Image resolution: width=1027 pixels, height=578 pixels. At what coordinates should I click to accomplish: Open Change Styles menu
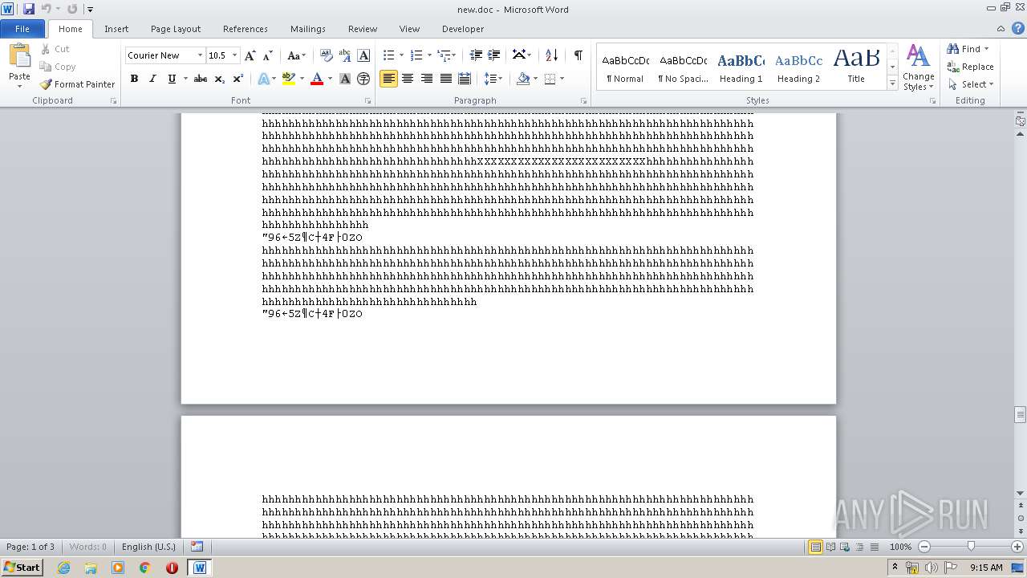[x=918, y=67]
